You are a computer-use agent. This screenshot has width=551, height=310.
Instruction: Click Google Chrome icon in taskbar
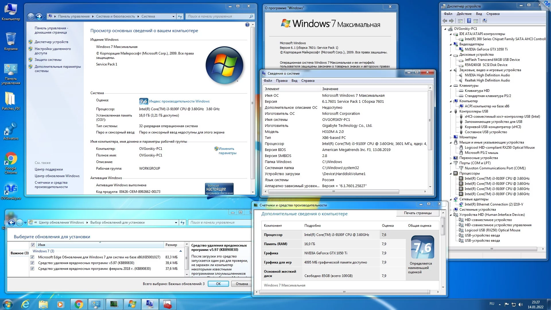point(79,304)
